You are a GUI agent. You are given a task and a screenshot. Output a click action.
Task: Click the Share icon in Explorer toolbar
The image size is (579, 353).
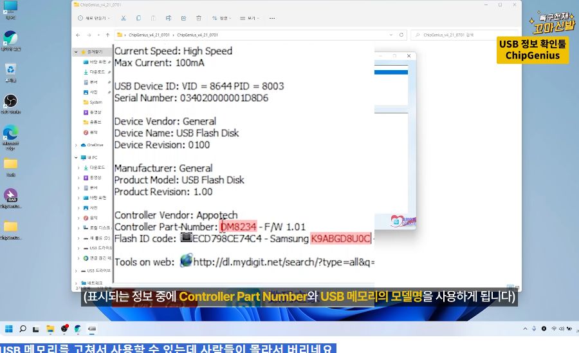[x=183, y=18]
